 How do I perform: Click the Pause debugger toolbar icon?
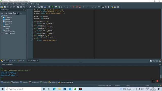70,7
